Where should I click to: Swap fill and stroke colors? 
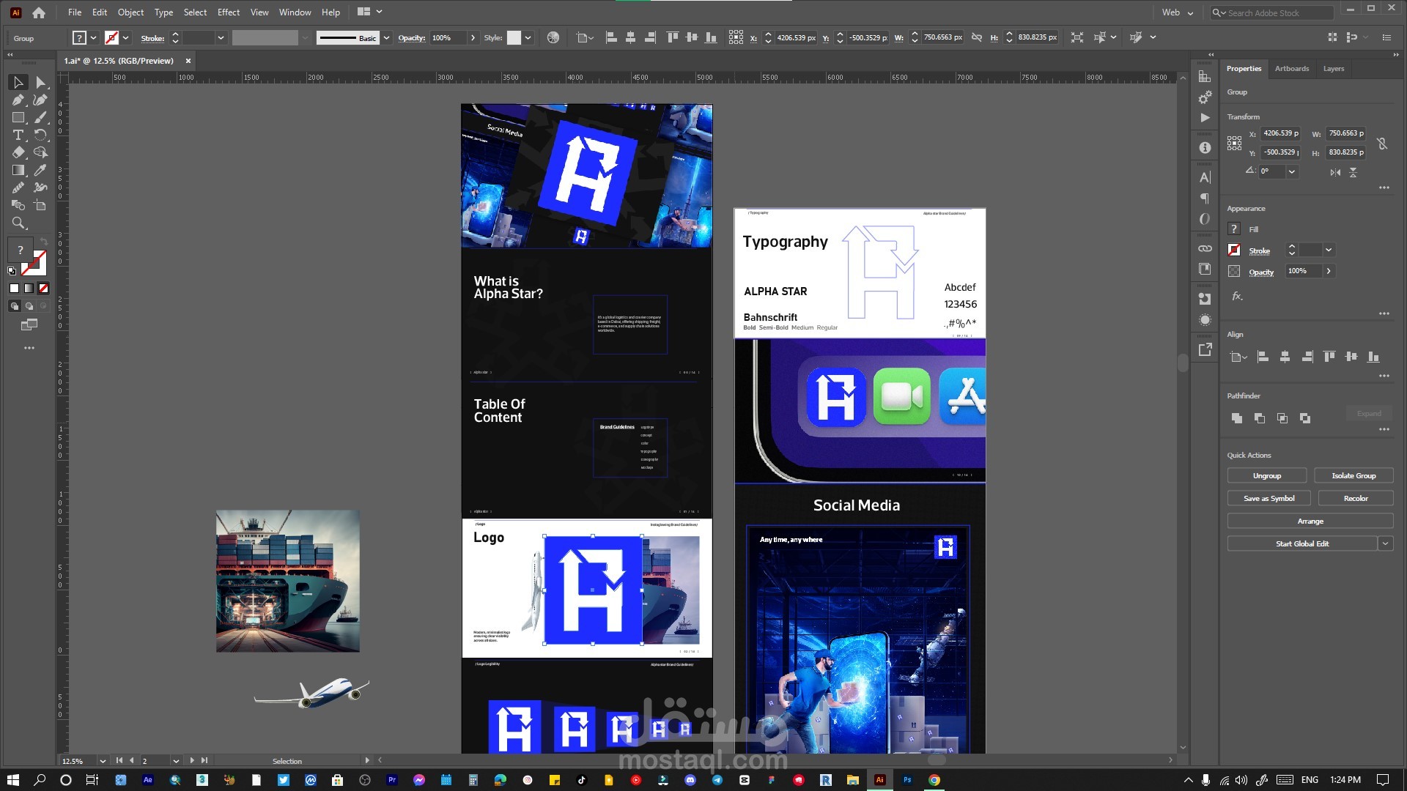click(x=44, y=242)
